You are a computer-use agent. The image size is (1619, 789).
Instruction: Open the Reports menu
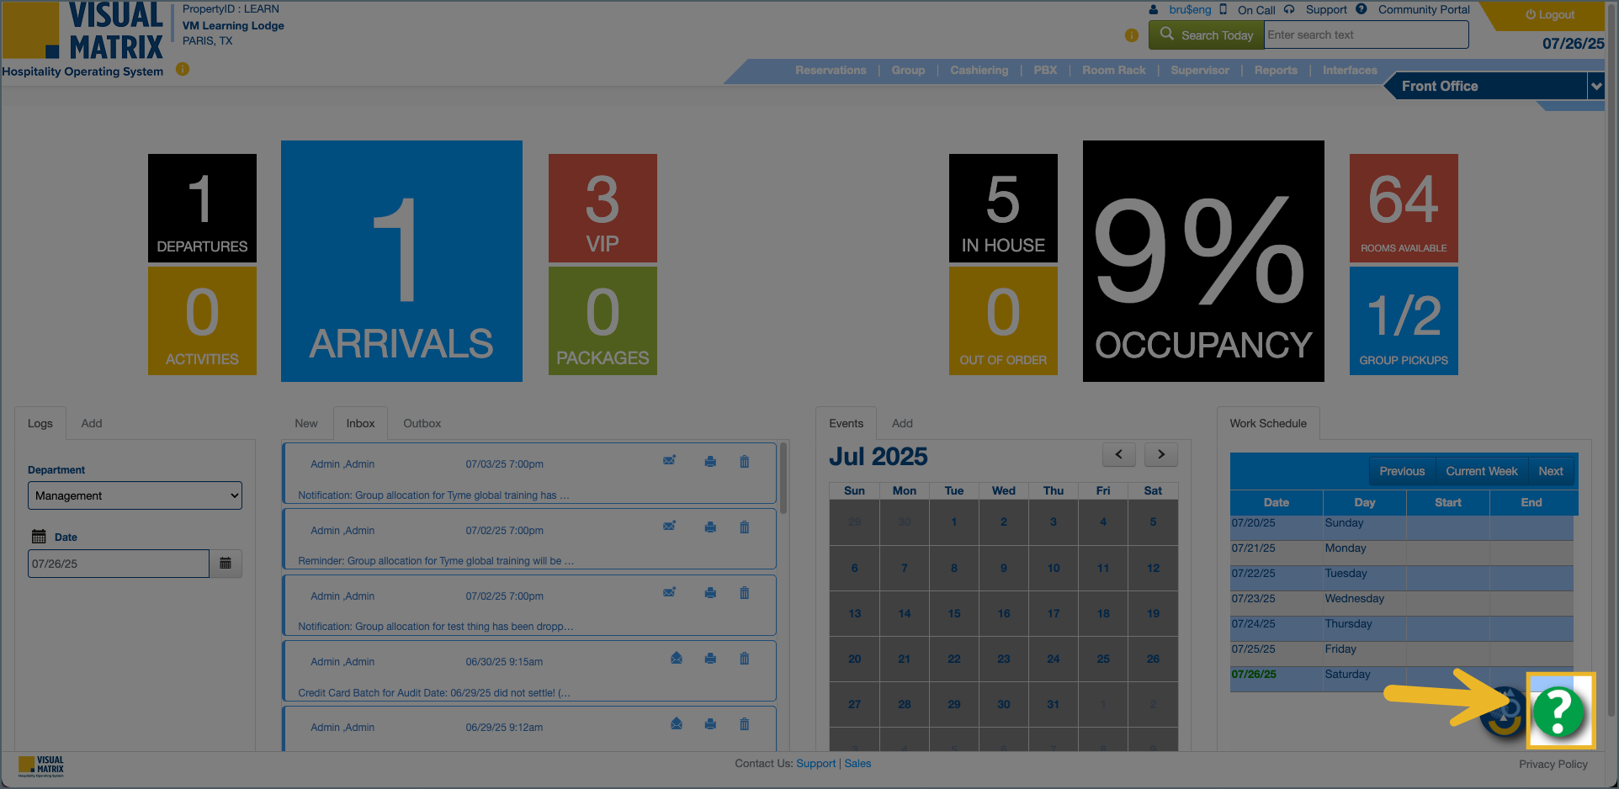tap(1275, 71)
